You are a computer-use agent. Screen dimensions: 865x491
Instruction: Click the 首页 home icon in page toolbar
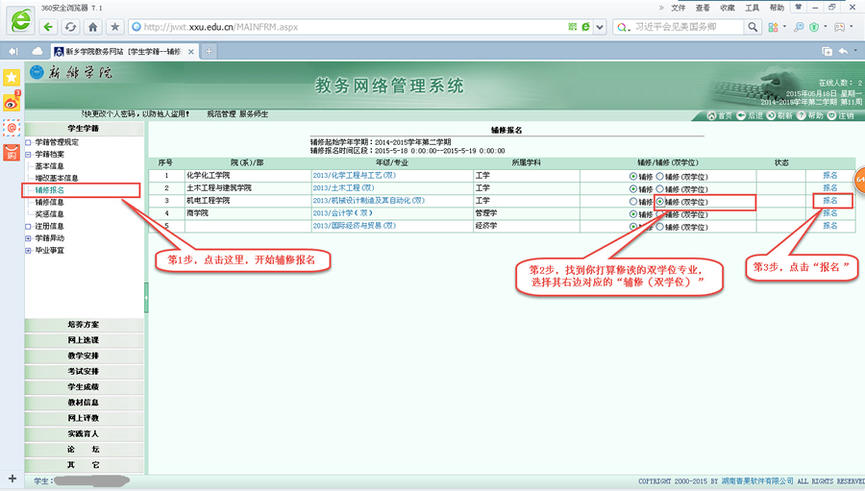(711, 115)
